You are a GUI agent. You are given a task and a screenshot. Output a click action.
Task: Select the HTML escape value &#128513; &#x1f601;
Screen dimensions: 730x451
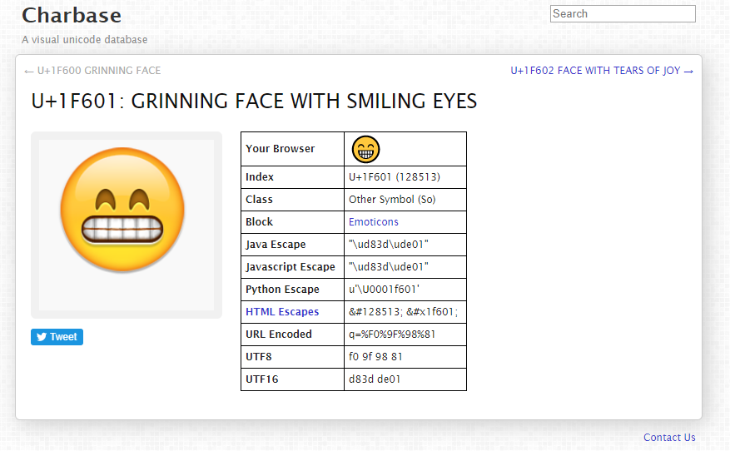click(x=403, y=312)
